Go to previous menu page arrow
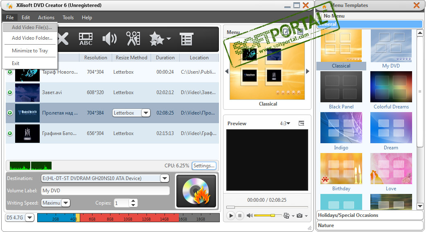The height and width of the screenshot is (232, 426). click(227, 72)
